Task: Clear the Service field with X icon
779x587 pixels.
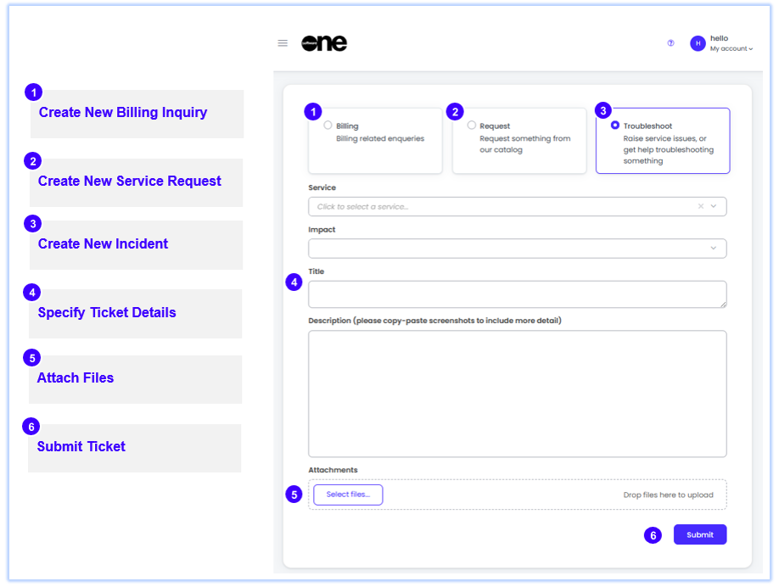Action: coord(701,206)
